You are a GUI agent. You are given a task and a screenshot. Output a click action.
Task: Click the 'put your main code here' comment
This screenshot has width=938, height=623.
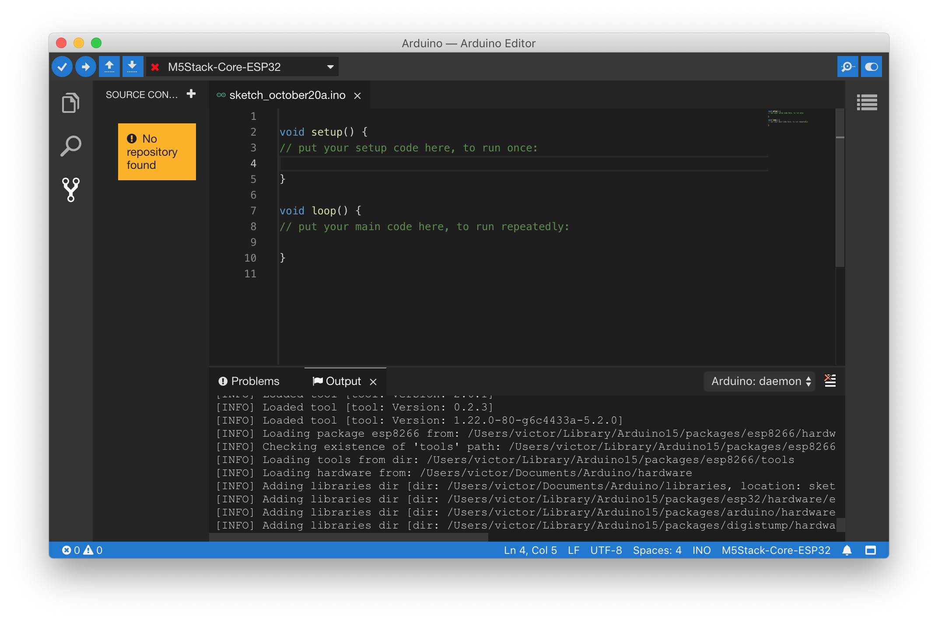pos(424,227)
